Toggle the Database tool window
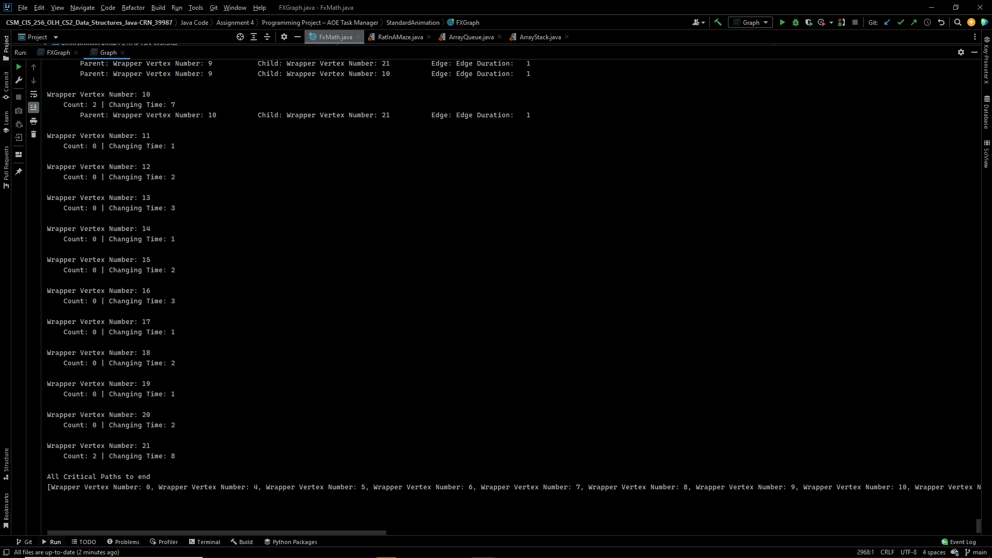Image resolution: width=992 pixels, height=558 pixels. 986,112
